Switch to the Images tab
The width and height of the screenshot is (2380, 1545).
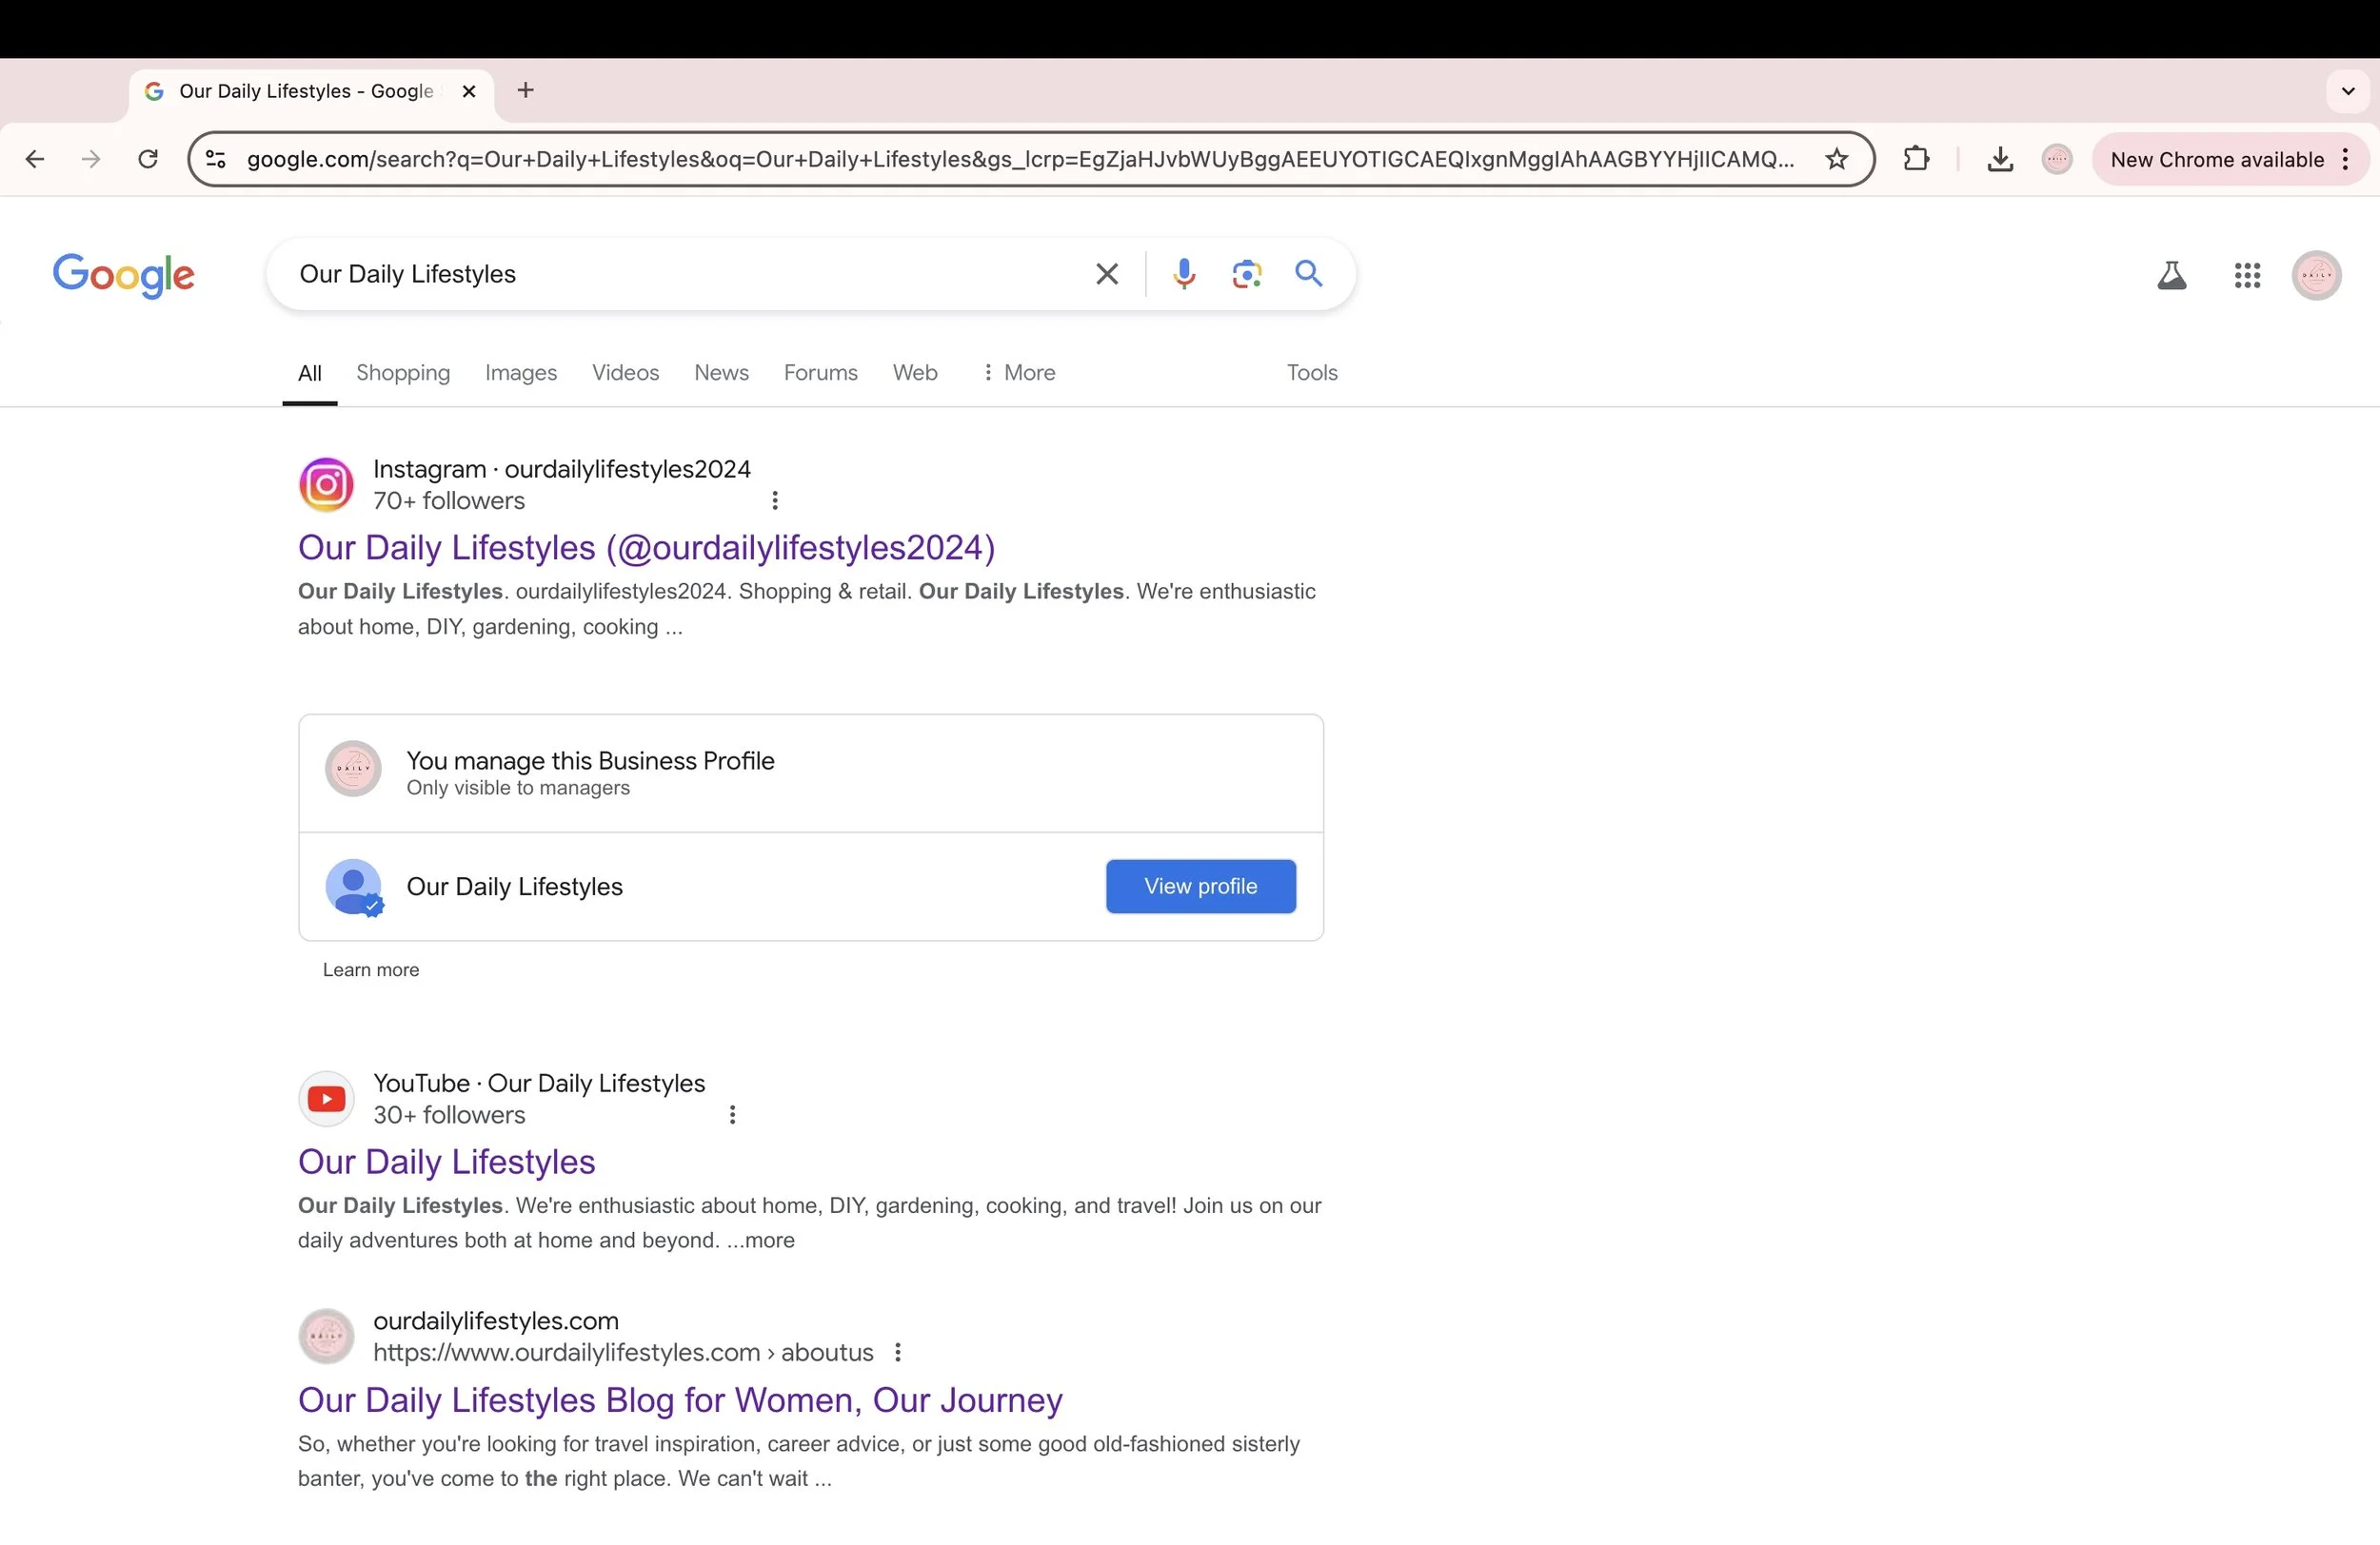coord(520,373)
